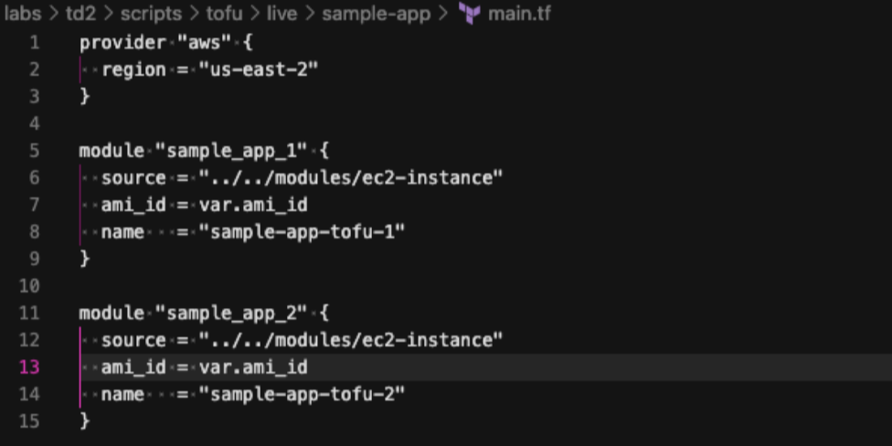Screen dimensions: 892x446
Task: Click the provider "aws" keyword line
Action: coord(111,43)
